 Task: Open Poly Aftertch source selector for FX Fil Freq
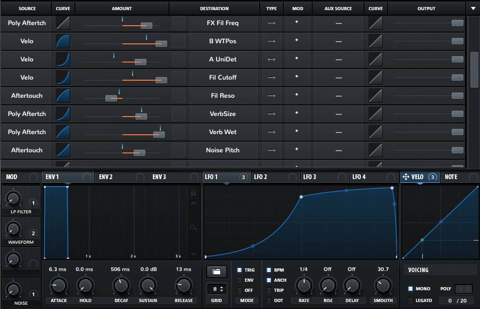point(27,23)
